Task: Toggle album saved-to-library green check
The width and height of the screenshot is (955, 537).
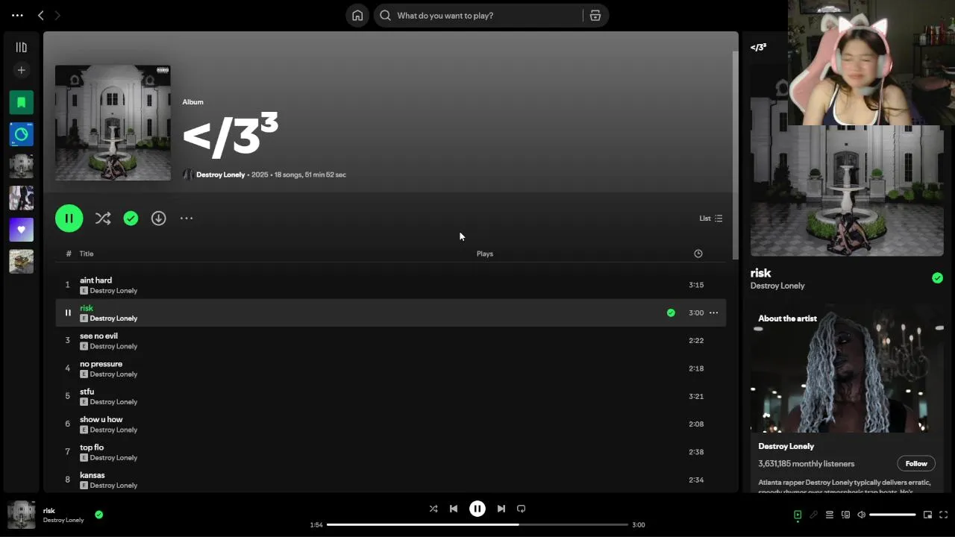Action: point(131,219)
